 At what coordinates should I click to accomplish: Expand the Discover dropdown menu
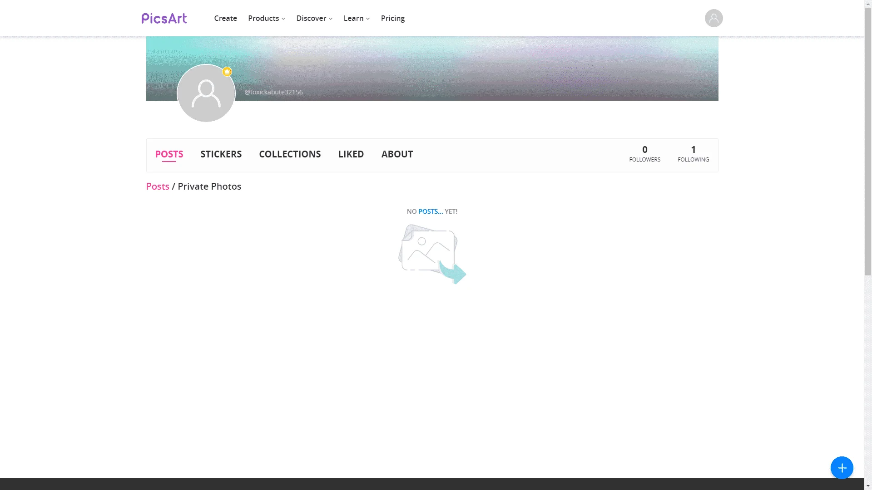click(314, 18)
